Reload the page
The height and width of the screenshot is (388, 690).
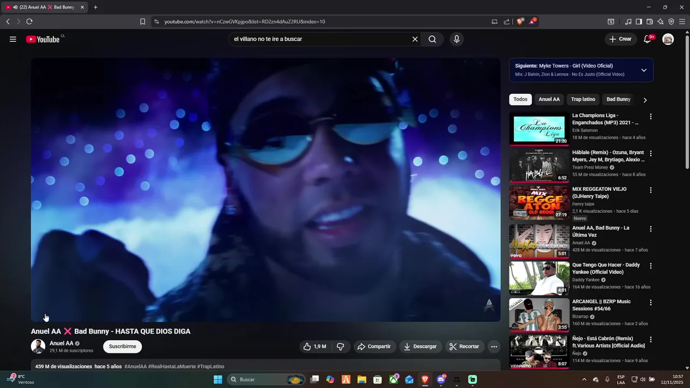click(29, 22)
